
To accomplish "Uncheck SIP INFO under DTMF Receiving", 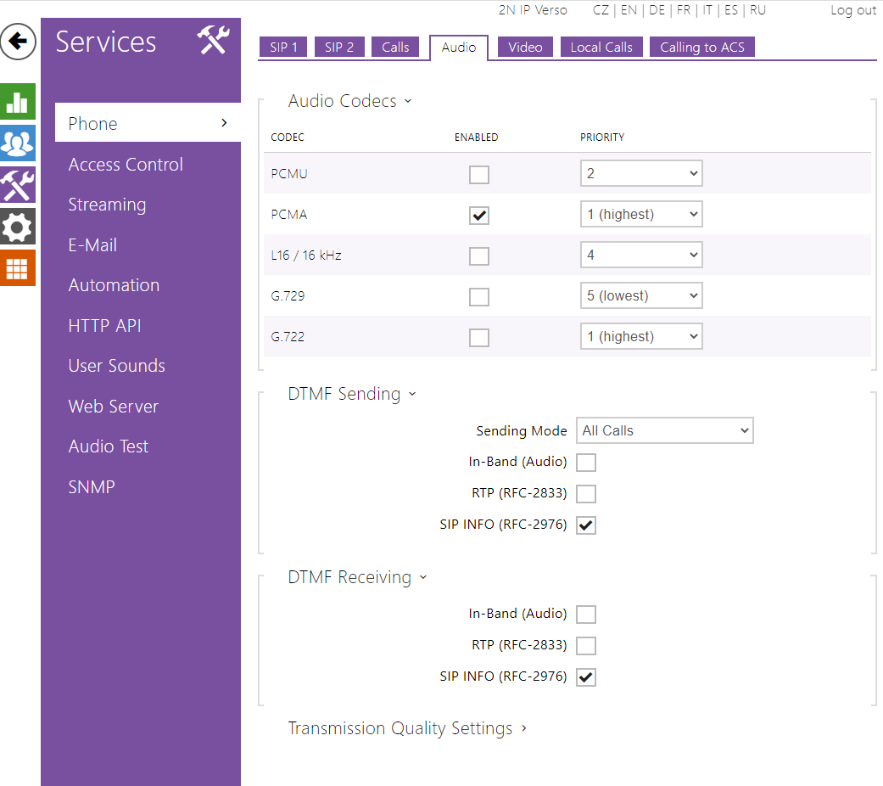I will tap(586, 677).
